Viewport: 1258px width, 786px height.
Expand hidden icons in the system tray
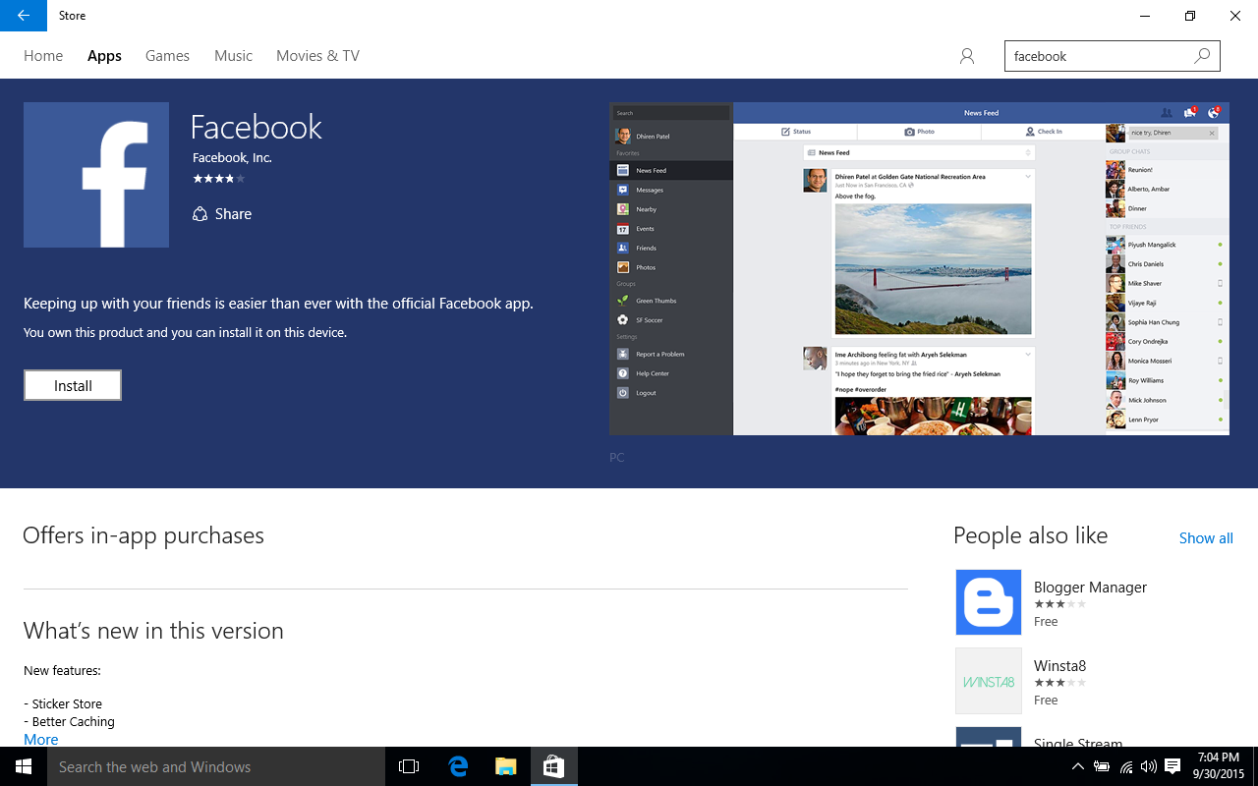coord(1078,766)
